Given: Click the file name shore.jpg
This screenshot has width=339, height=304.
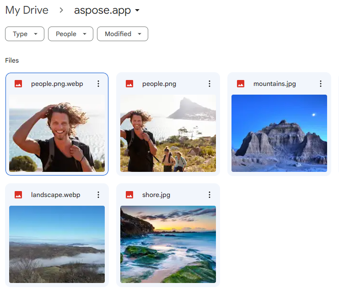Looking at the screenshot, I should pyautogui.click(x=156, y=195).
